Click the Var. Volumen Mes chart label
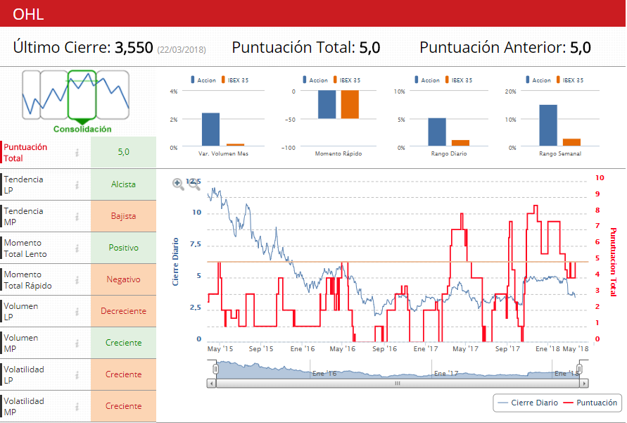Viewport: 627px width, 423px height. pyautogui.click(x=224, y=153)
